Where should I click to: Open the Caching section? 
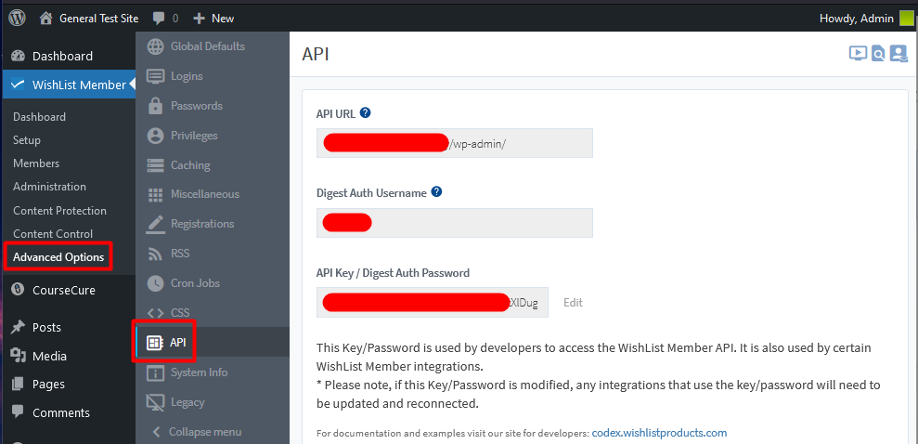(190, 165)
